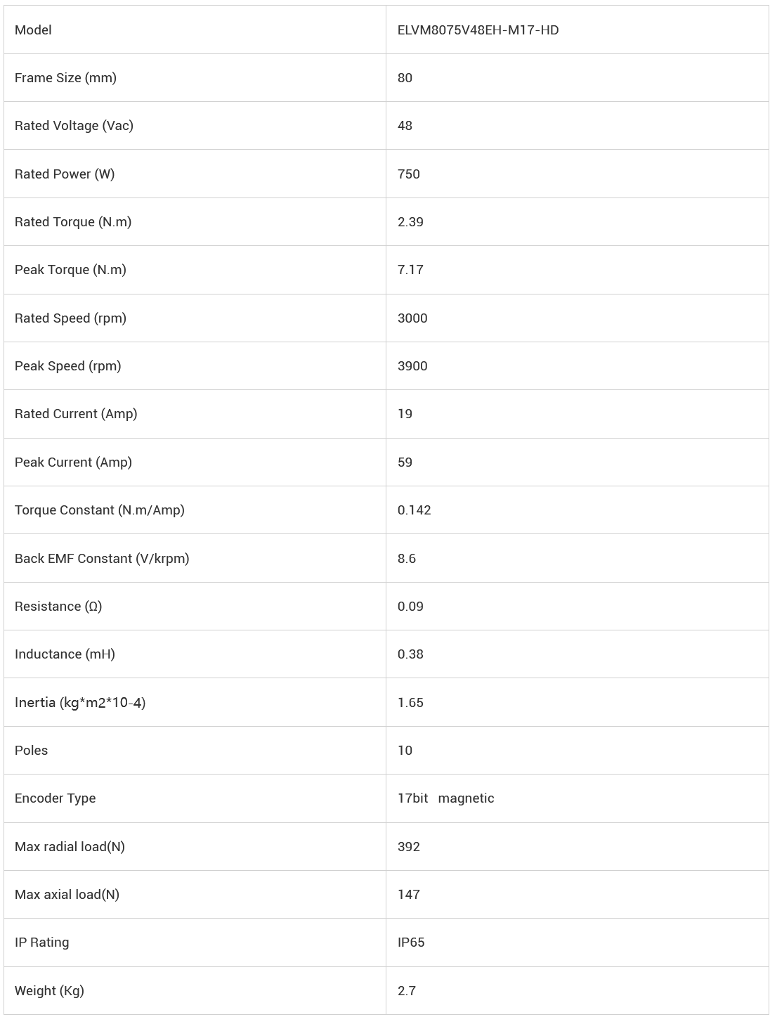Select the Back EMF Constant value 8.6

pos(407,558)
